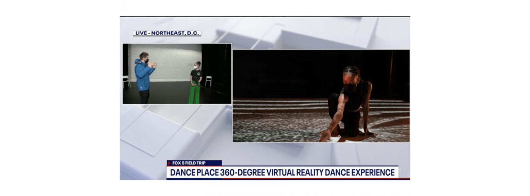Screen dimensions: 530x196
Task: Click the white chair behind the woman
Action: tap(209, 81)
